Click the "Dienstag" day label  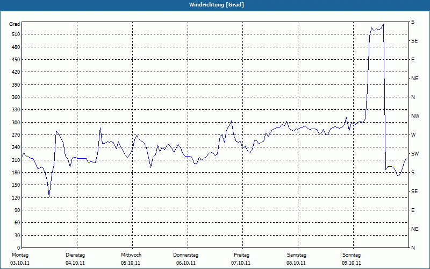point(75,255)
